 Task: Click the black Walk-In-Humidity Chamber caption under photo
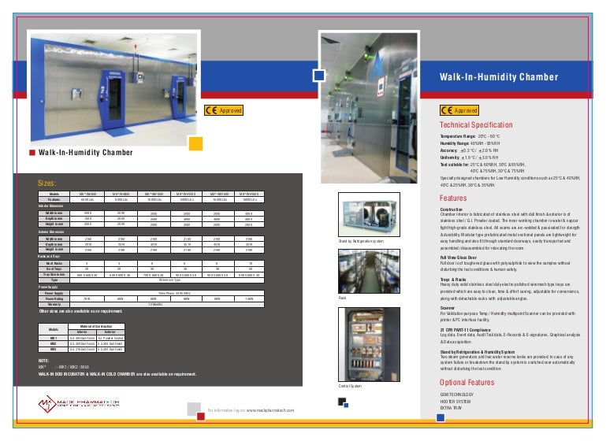(85, 153)
